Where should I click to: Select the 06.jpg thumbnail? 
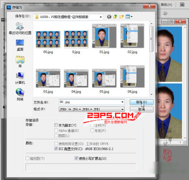click(x=132, y=77)
